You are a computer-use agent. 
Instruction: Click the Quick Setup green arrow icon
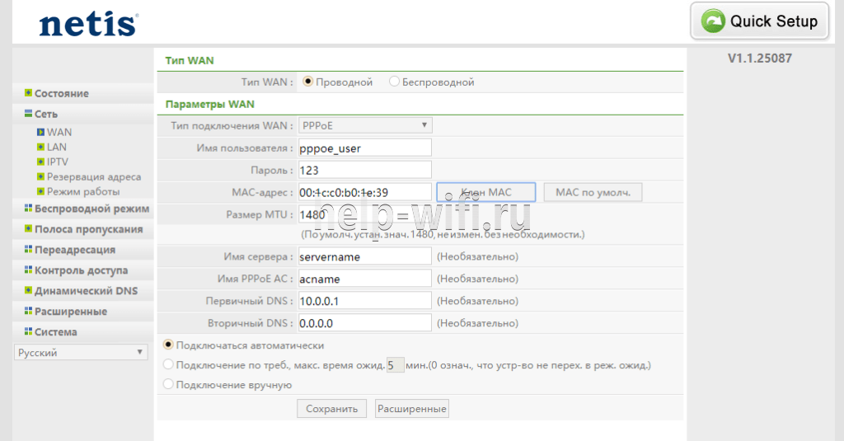click(x=713, y=21)
